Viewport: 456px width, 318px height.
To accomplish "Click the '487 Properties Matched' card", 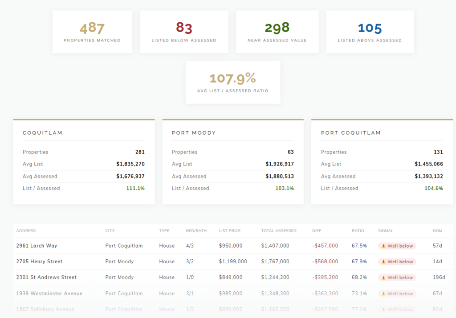I will [92, 31].
